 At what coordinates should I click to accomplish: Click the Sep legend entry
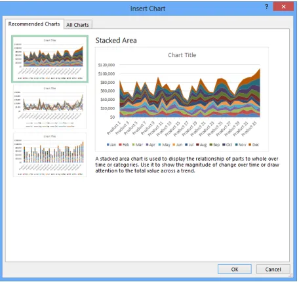214,145
